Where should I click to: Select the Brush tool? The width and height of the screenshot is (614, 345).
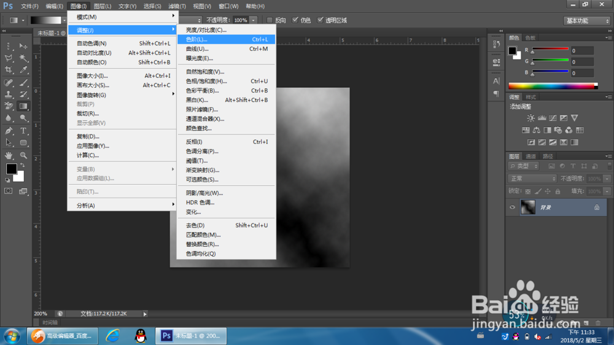23,82
